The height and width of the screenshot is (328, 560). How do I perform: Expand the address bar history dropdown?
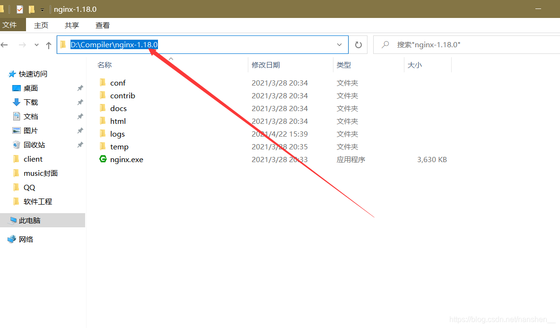click(x=339, y=44)
